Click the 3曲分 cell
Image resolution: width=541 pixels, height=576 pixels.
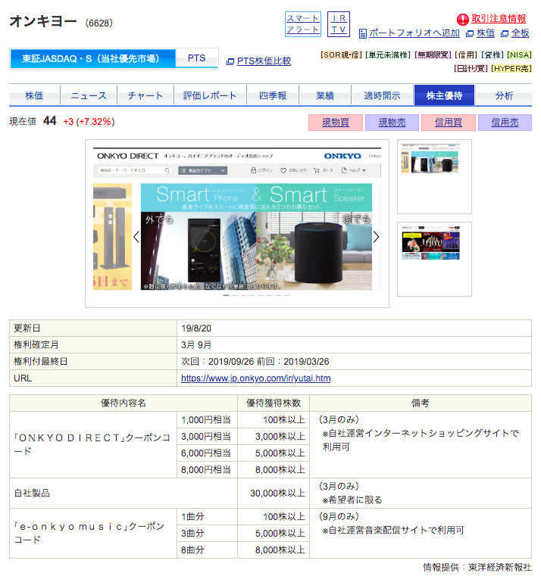(207, 534)
